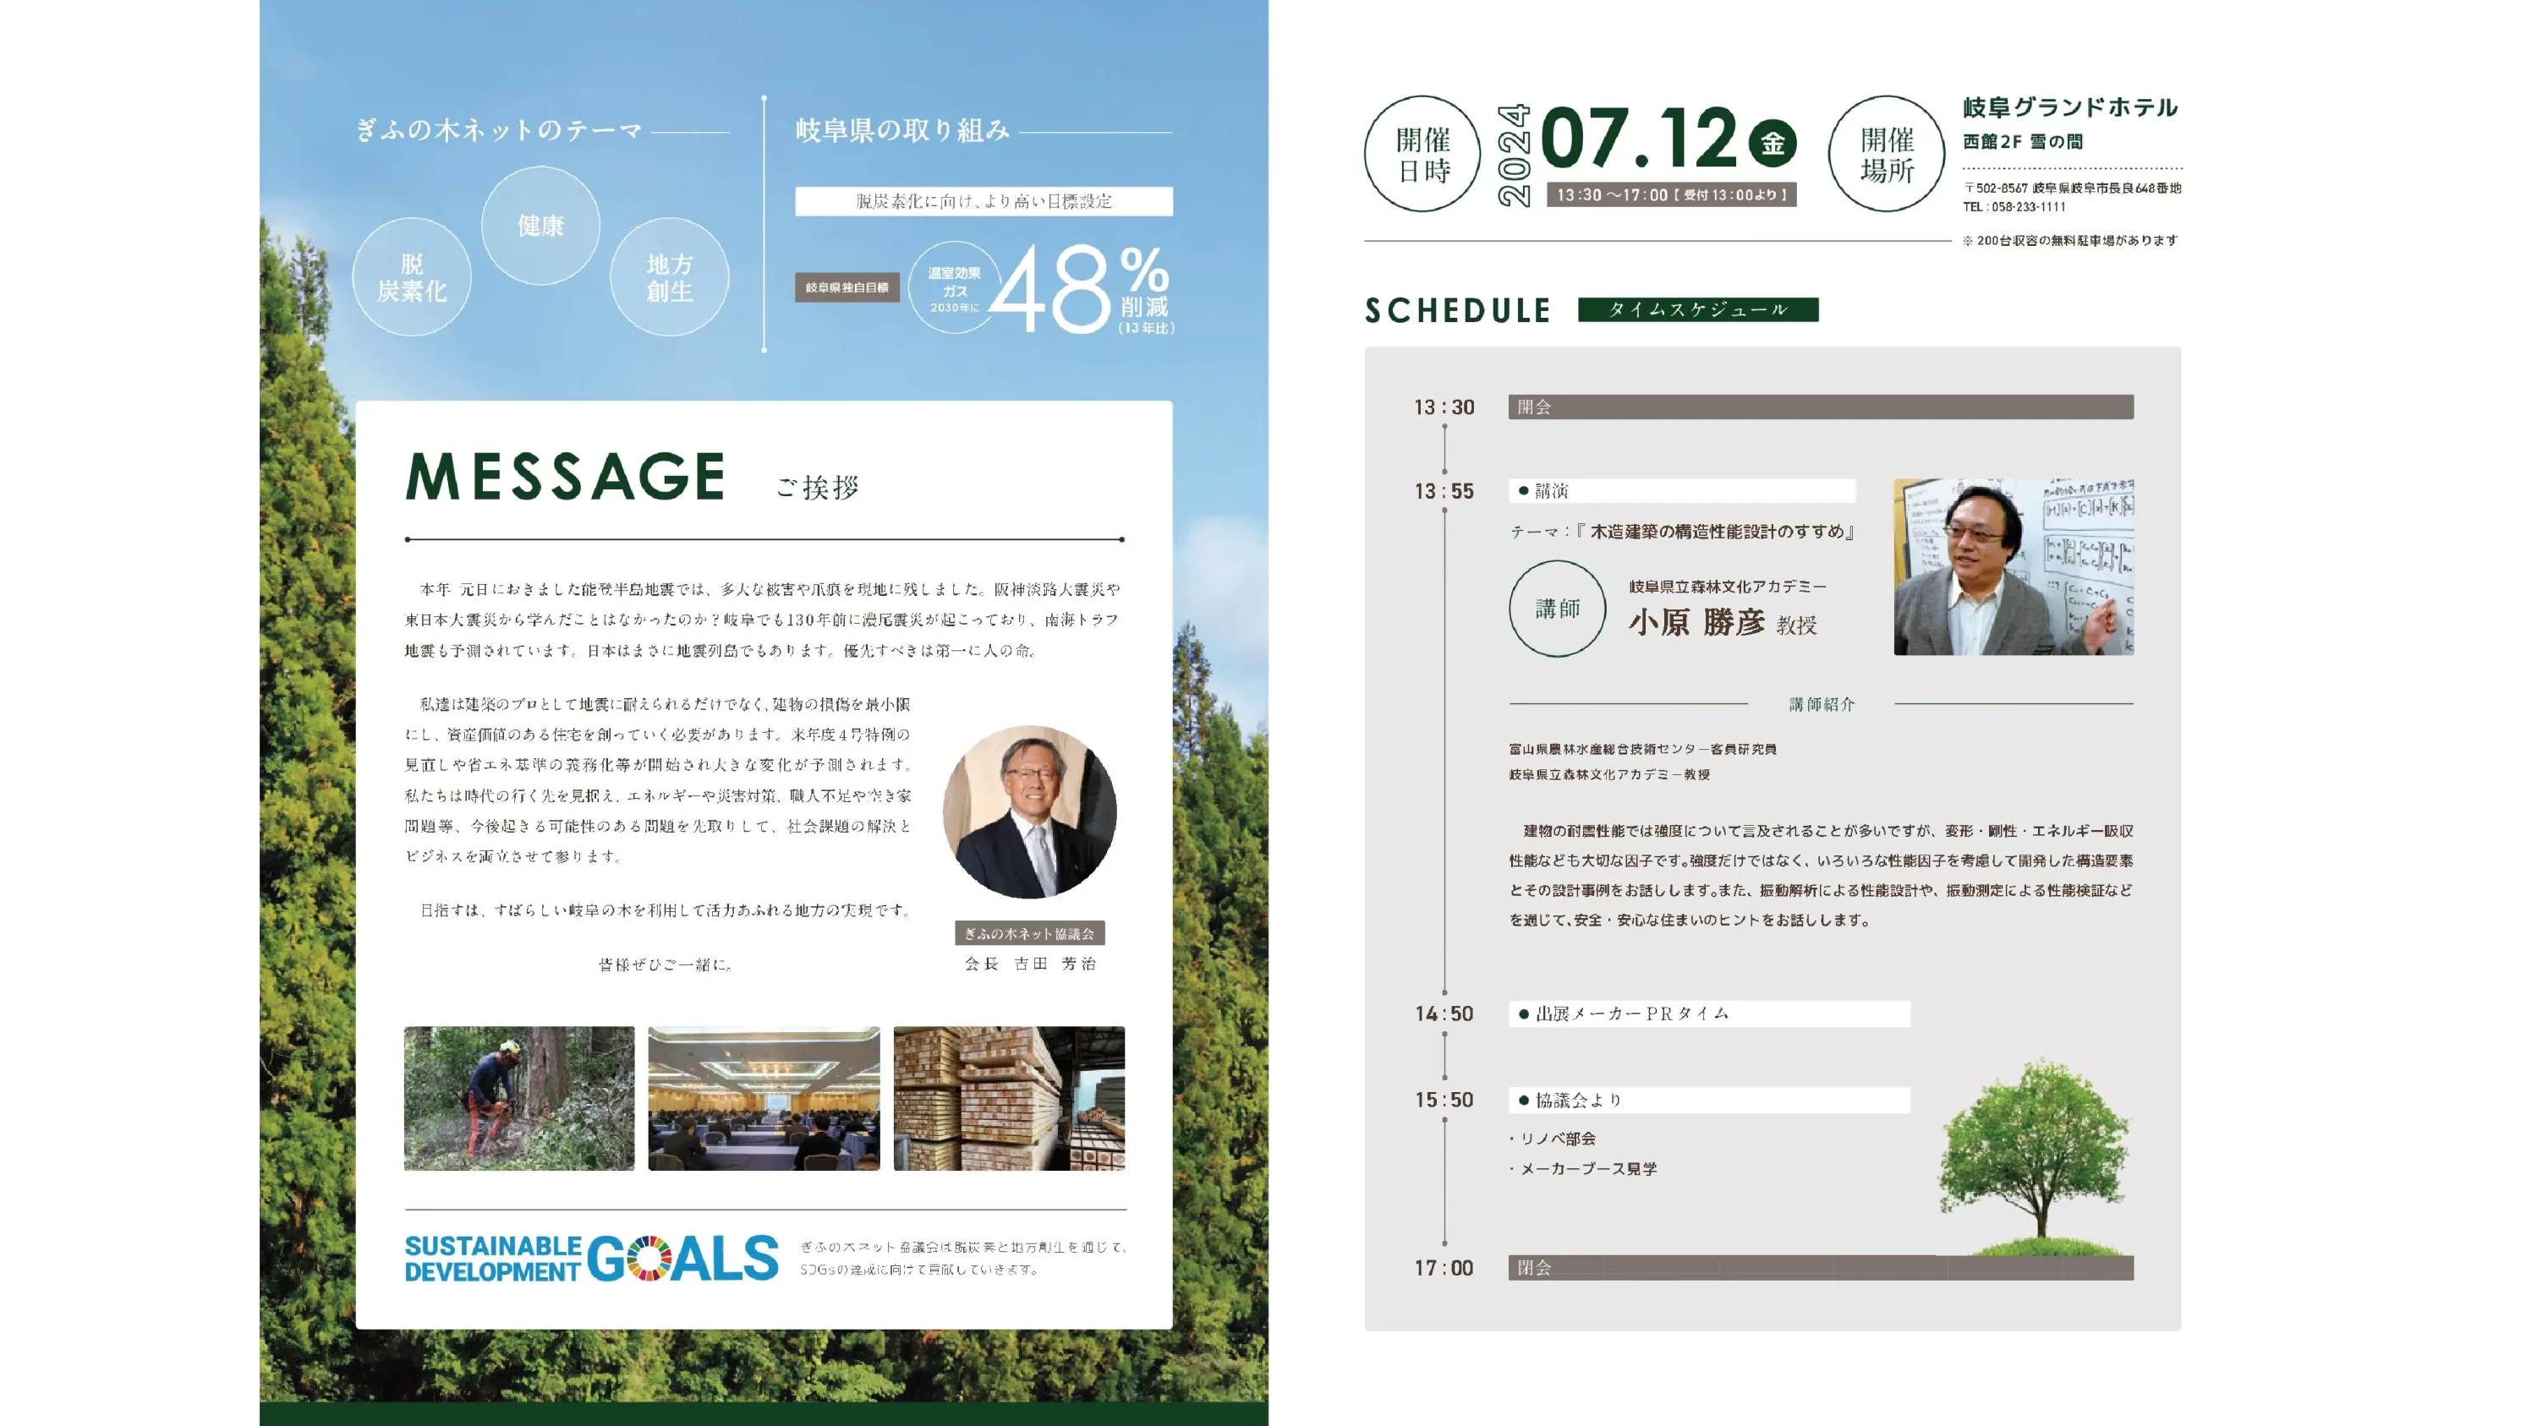
Task: Click 西館2F 雪の間 room text
Action: tap(2023, 142)
